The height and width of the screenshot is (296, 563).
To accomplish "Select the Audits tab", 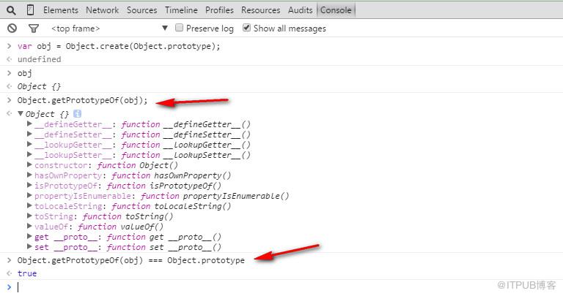I will [x=300, y=10].
